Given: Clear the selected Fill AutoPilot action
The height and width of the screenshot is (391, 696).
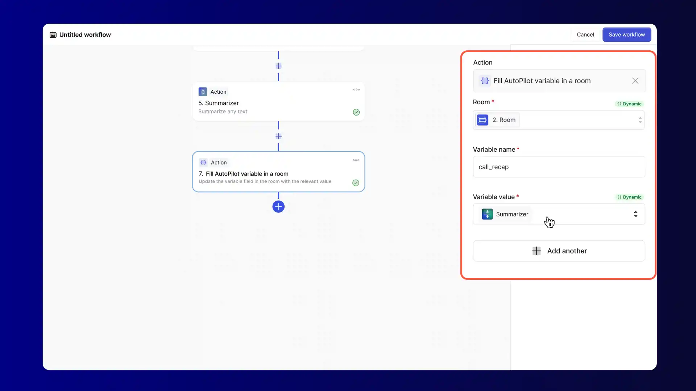Looking at the screenshot, I should 635,81.
